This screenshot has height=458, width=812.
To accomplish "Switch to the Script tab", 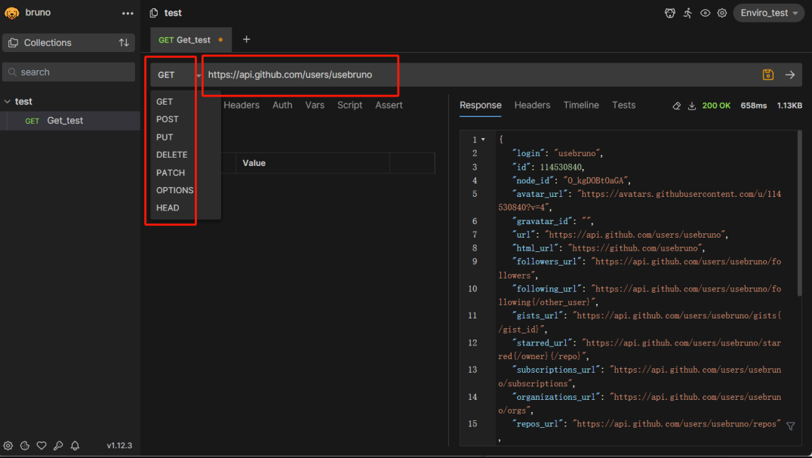I will (x=349, y=105).
